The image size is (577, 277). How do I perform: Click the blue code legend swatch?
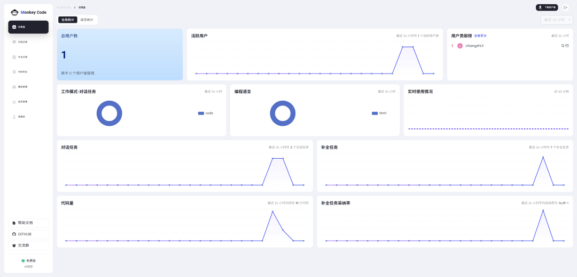(x=201, y=113)
